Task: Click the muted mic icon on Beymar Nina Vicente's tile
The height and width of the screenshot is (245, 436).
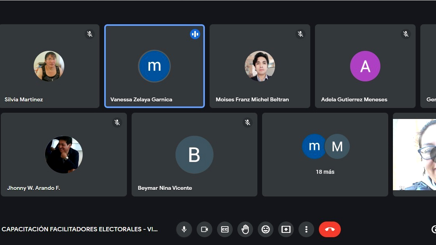Action: tap(248, 122)
